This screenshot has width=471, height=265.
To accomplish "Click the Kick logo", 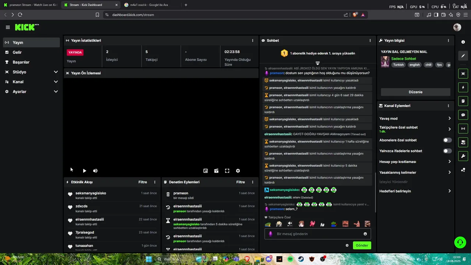I will tap(27, 27).
